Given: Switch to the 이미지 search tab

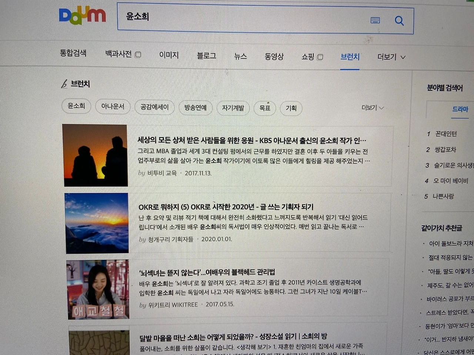Looking at the screenshot, I should pyautogui.click(x=168, y=55).
